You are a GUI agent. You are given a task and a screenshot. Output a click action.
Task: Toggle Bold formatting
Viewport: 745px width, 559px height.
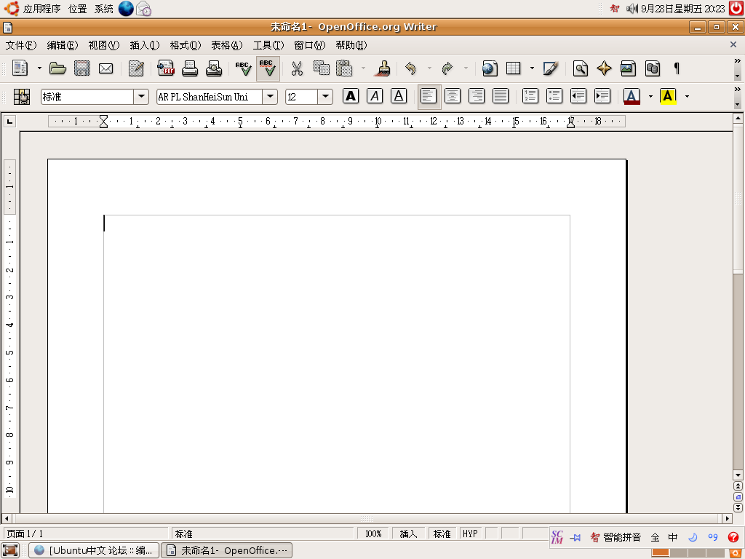(351, 96)
